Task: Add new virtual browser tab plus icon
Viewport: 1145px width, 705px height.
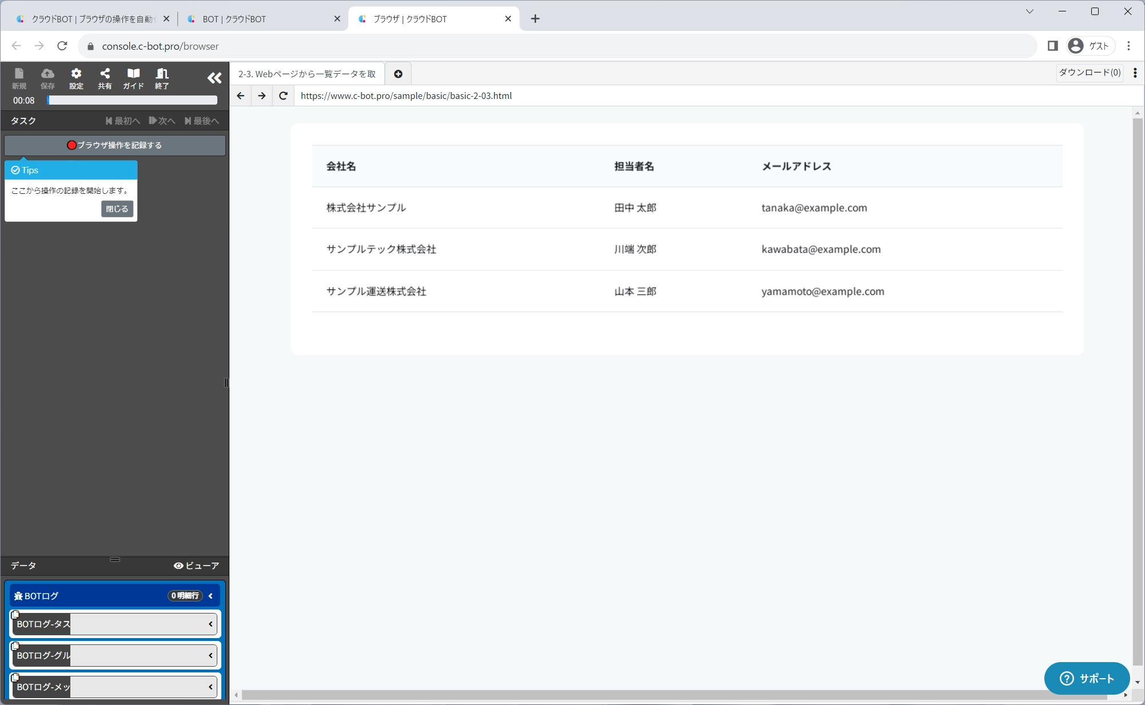Action: tap(398, 74)
